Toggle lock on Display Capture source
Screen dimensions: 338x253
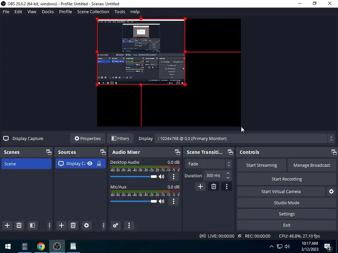point(99,163)
